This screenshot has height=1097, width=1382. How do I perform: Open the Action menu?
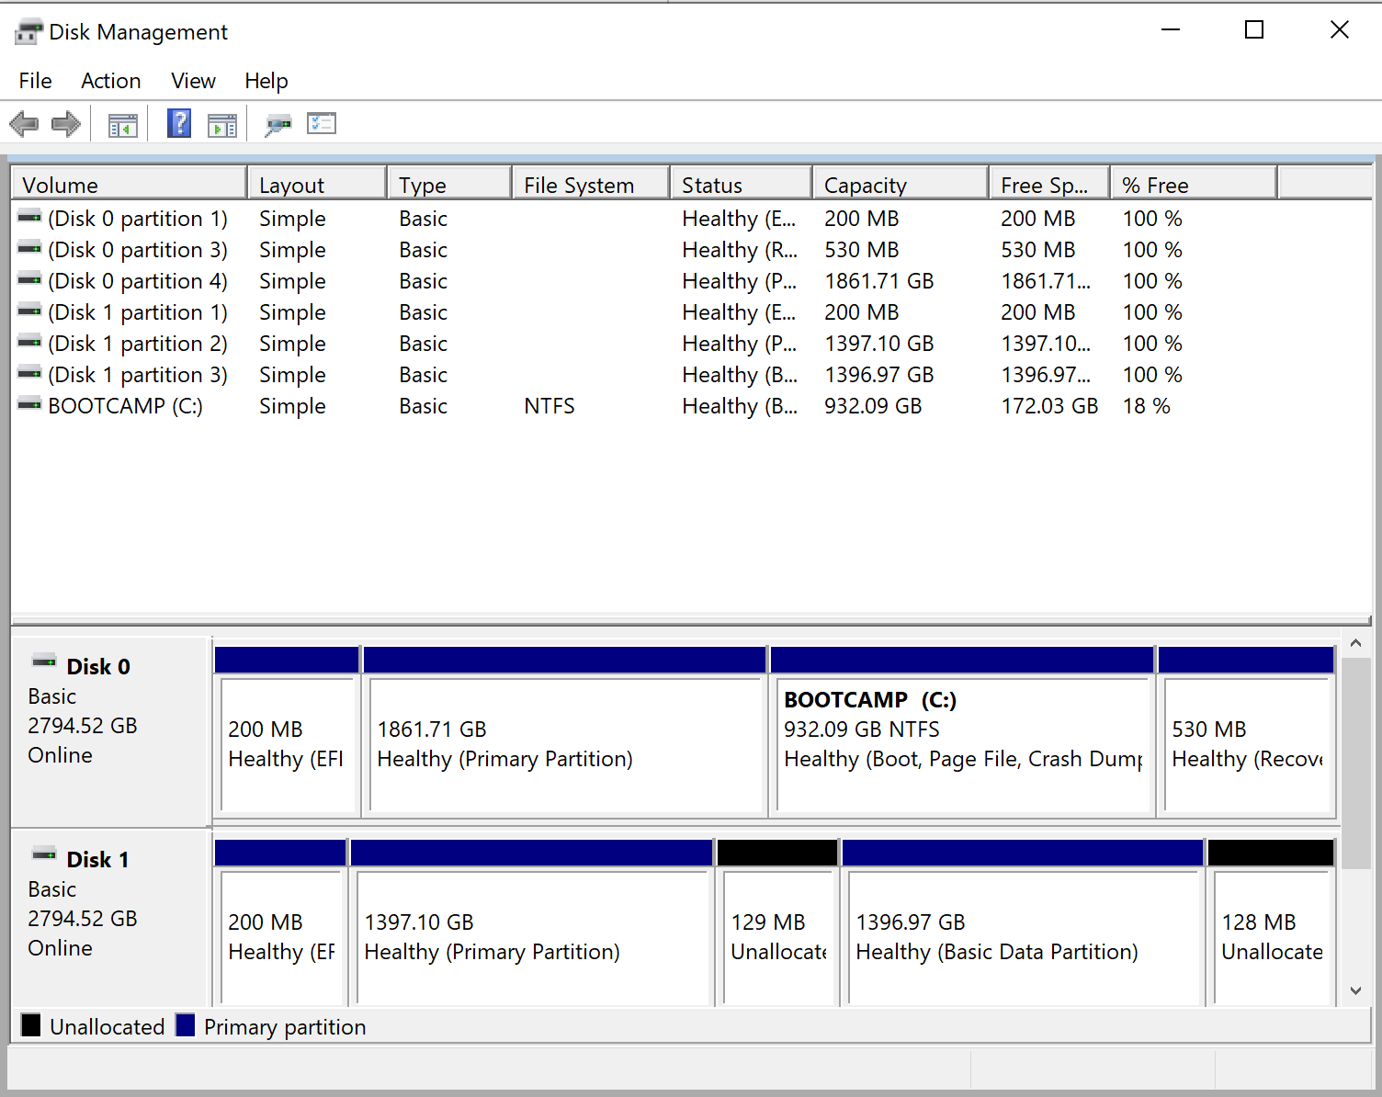(x=110, y=81)
